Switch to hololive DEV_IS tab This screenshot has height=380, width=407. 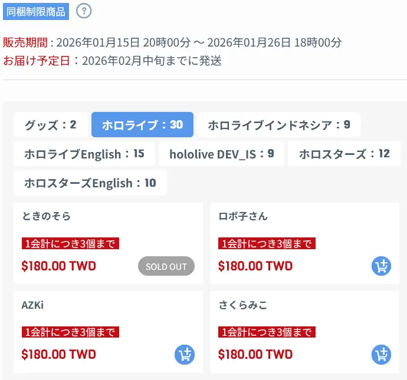(222, 154)
